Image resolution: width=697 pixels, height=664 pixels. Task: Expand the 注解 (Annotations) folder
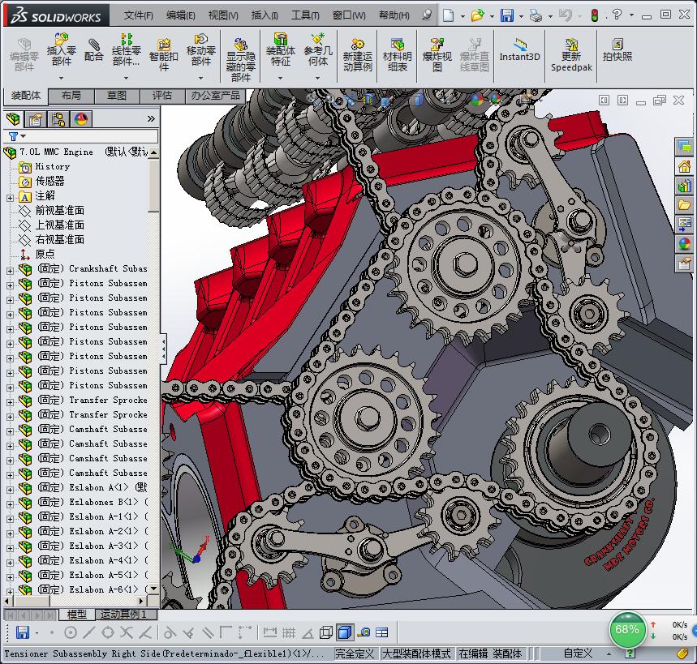tap(10, 196)
